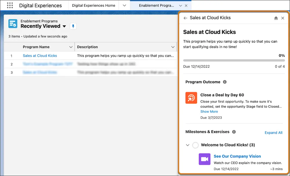Pin the Recently Viewed list view
This screenshot has width=290, height=176.
(x=73, y=26)
